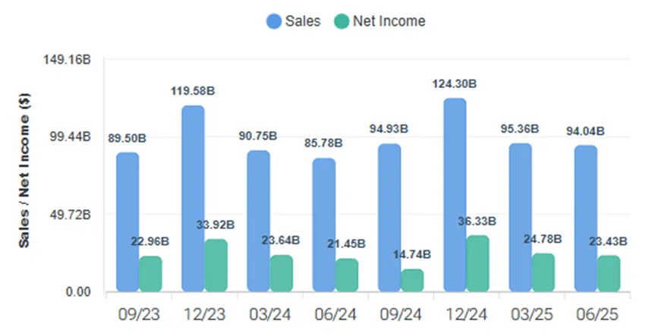
Task: Click the 94.93B data label
Action: click(389, 129)
